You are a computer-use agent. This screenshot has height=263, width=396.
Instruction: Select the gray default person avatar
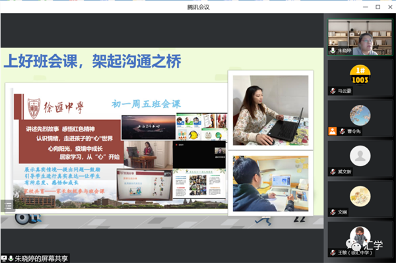[x=360, y=156]
